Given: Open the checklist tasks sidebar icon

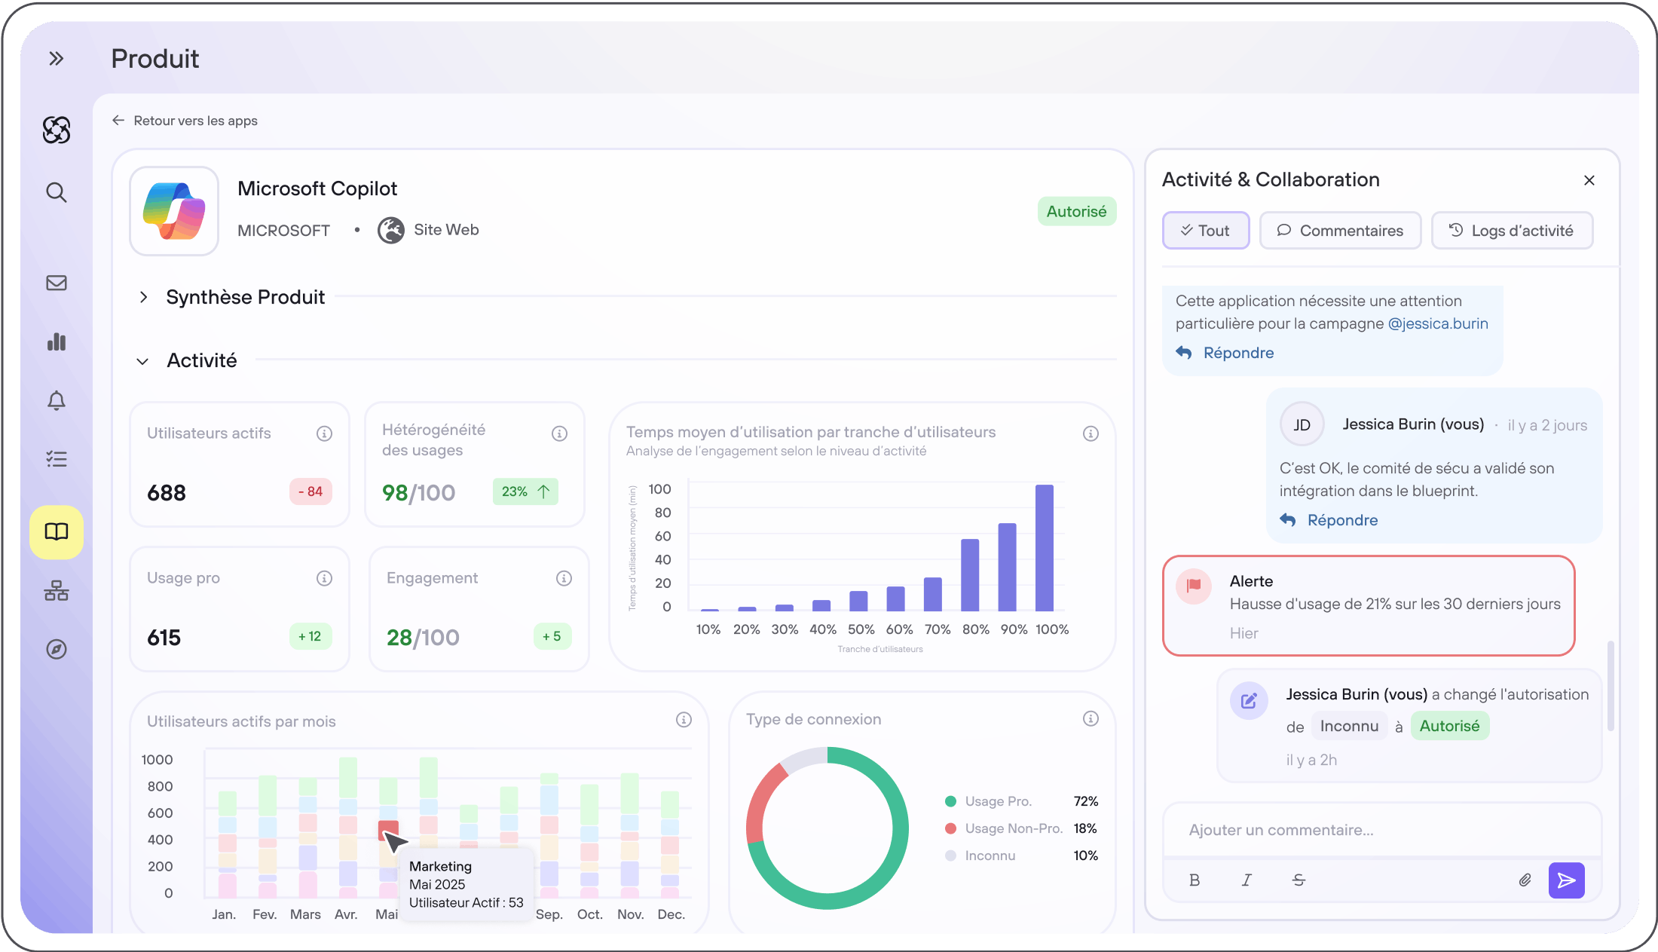Looking at the screenshot, I should coord(57,459).
